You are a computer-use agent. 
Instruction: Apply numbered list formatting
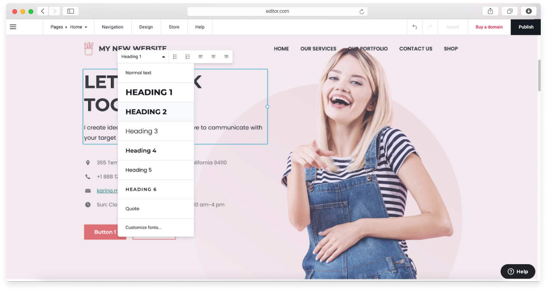tap(188, 57)
